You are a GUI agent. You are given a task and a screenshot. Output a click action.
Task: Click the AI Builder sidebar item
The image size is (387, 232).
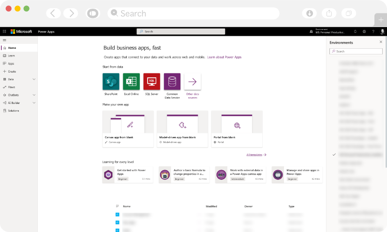[14, 103]
